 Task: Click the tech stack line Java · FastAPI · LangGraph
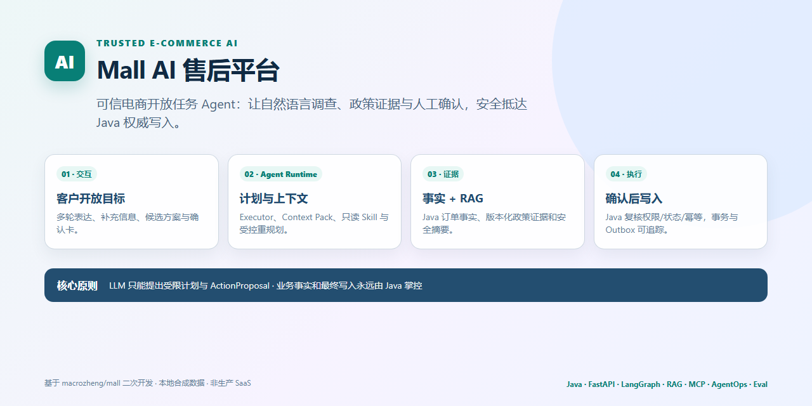point(667,384)
